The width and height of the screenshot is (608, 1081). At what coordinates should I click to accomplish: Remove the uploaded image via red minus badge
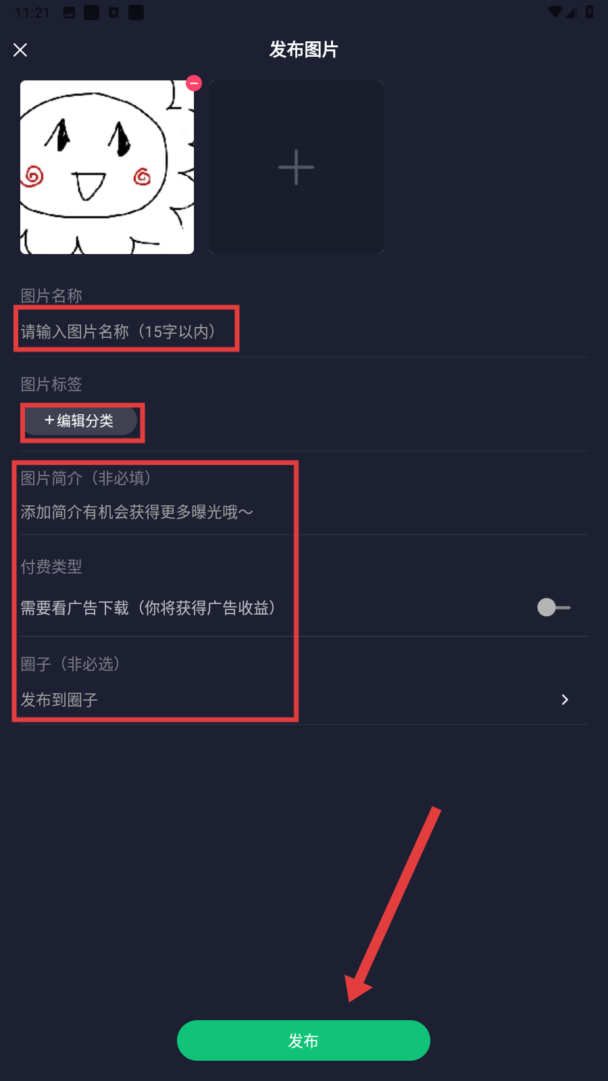(194, 83)
